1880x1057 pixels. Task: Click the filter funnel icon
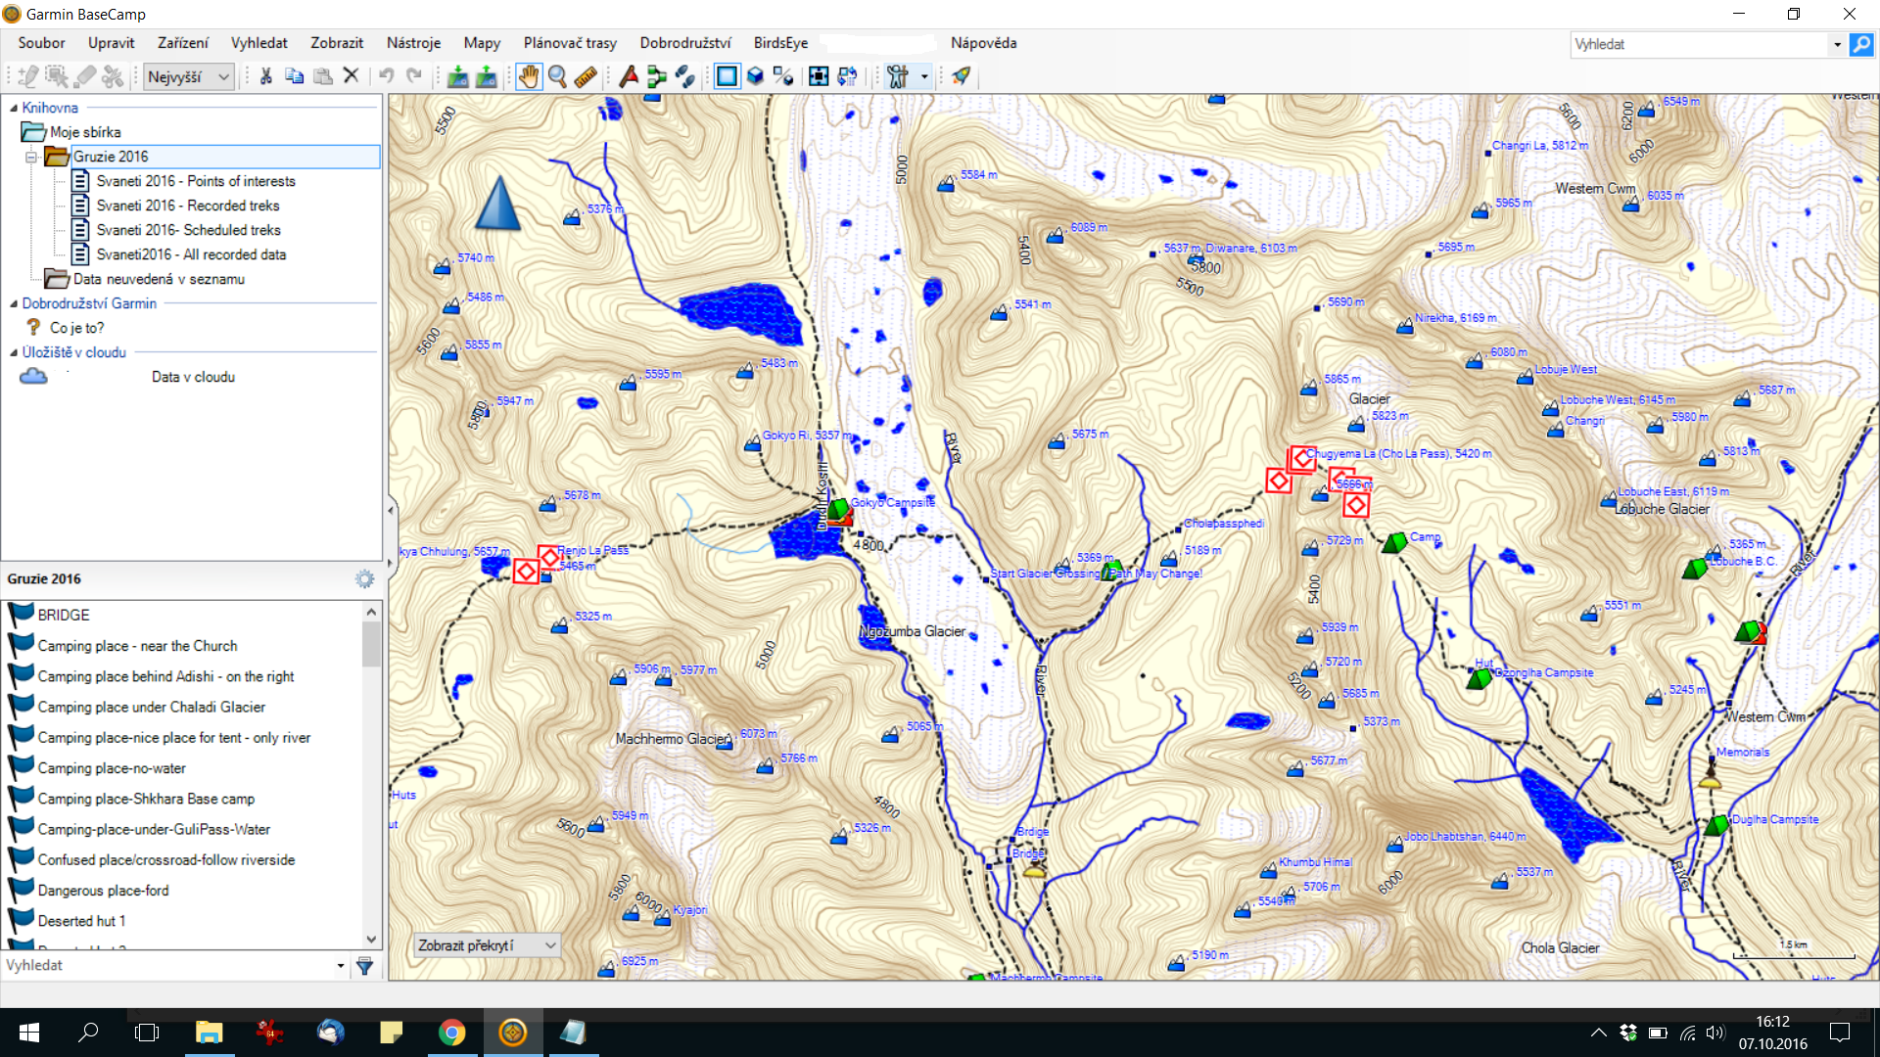(x=364, y=966)
